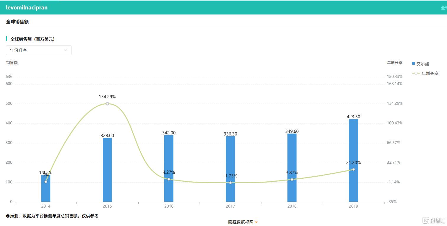Click the circle marker icon in 年增长率 legend

[416, 73]
